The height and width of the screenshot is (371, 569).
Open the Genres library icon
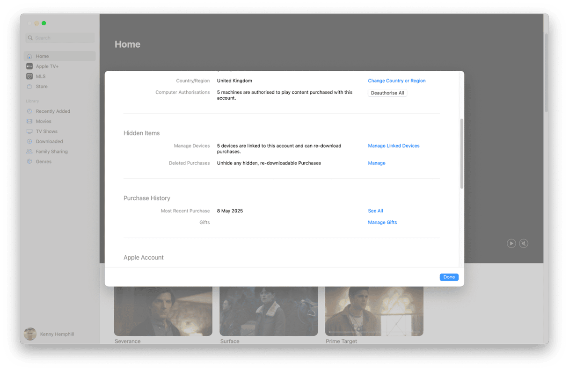[x=29, y=161]
